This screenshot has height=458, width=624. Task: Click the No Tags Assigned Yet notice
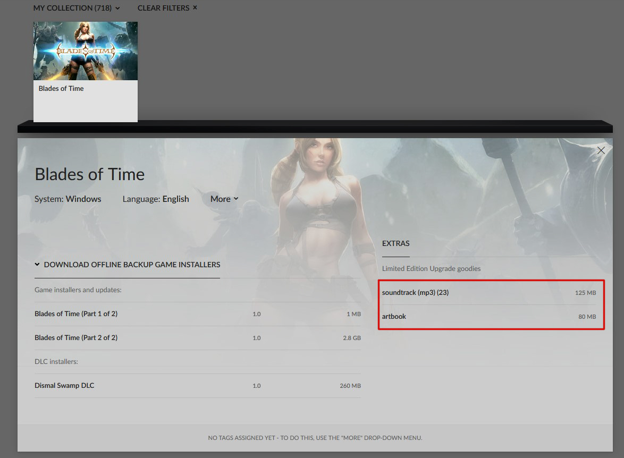tap(315, 438)
